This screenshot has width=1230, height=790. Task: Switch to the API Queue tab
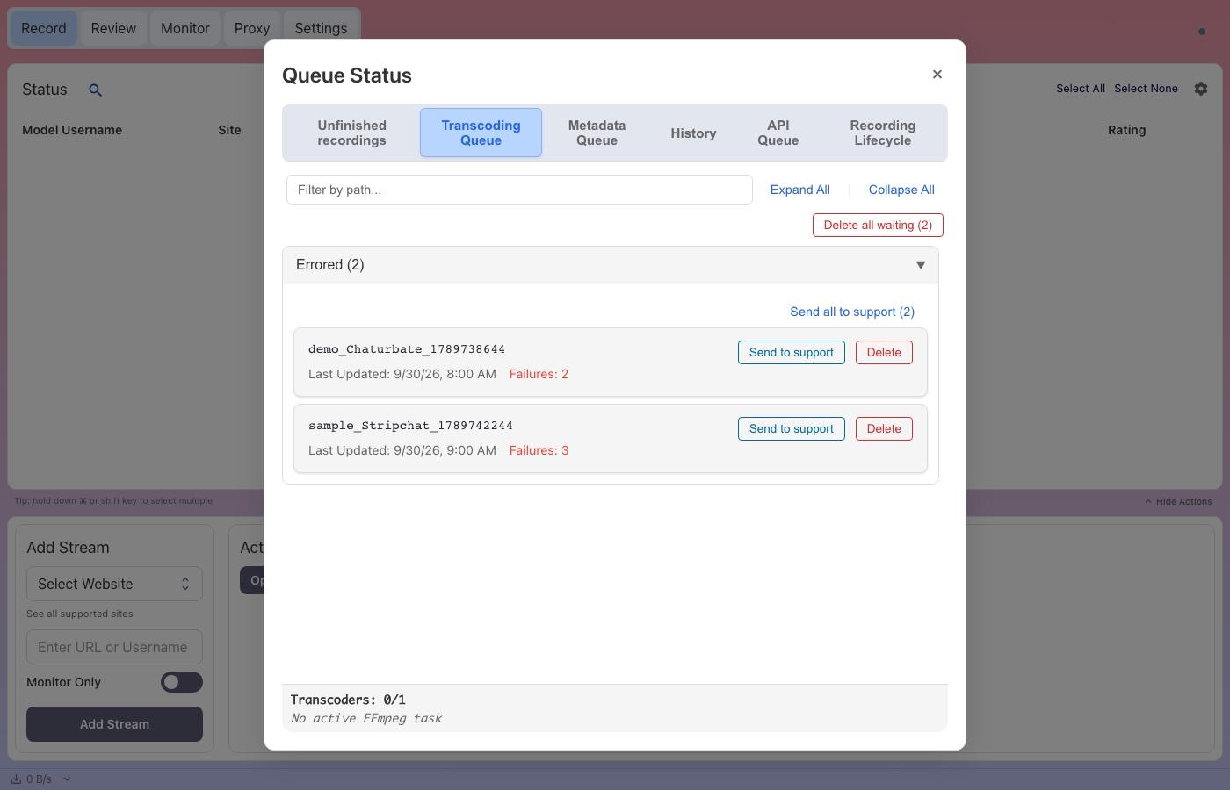pos(778,133)
